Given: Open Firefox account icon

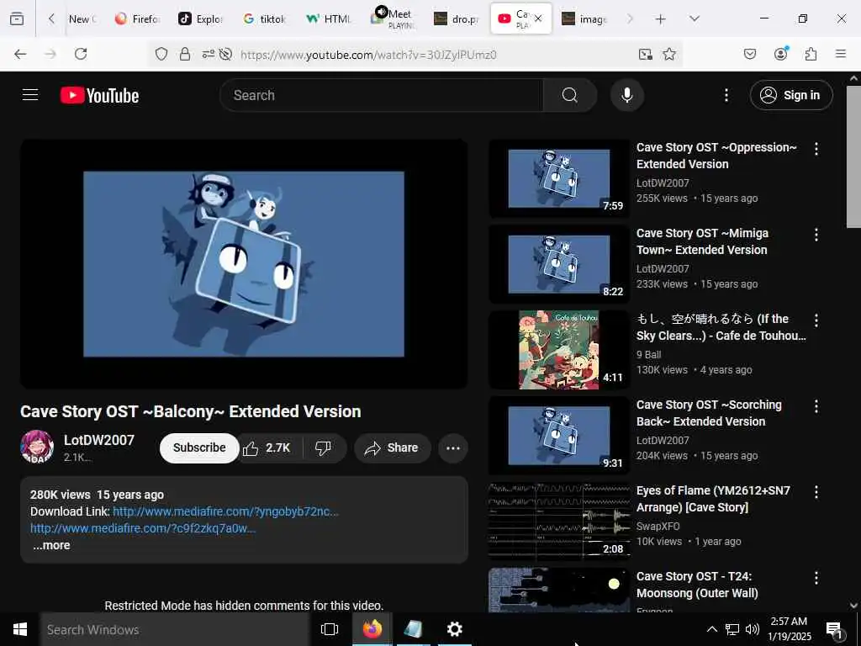Looking at the screenshot, I should [x=780, y=53].
